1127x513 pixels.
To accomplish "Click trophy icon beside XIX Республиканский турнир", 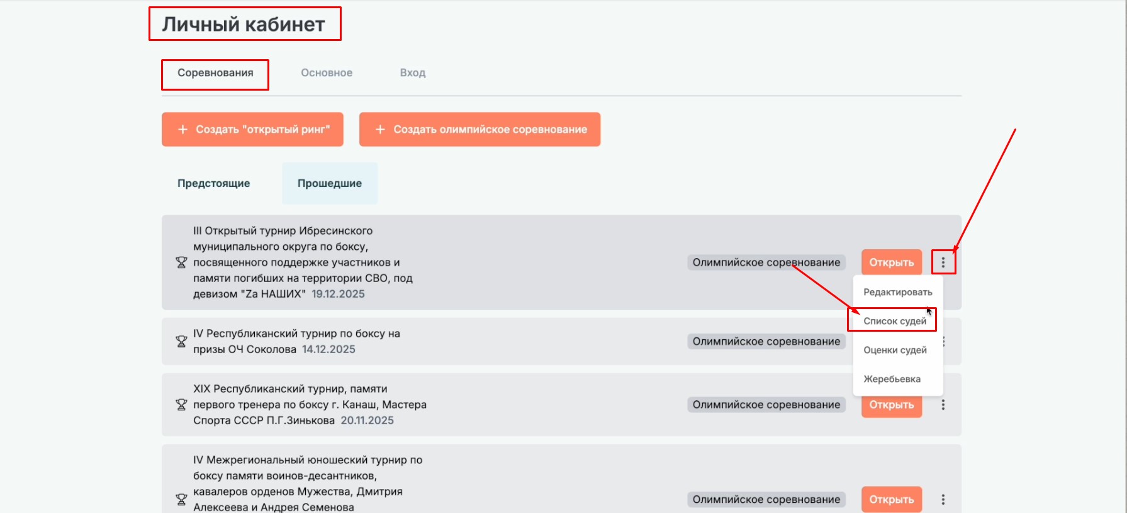I will [181, 405].
